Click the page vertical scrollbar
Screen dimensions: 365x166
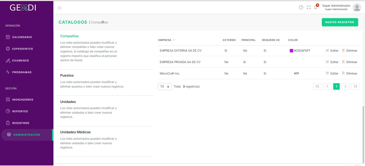point(363,134)
